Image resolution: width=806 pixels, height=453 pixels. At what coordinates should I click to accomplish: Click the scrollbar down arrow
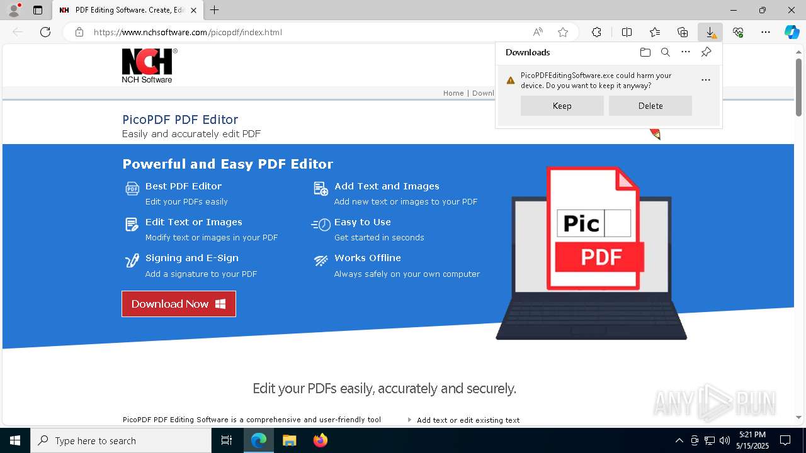coord(799,417)
